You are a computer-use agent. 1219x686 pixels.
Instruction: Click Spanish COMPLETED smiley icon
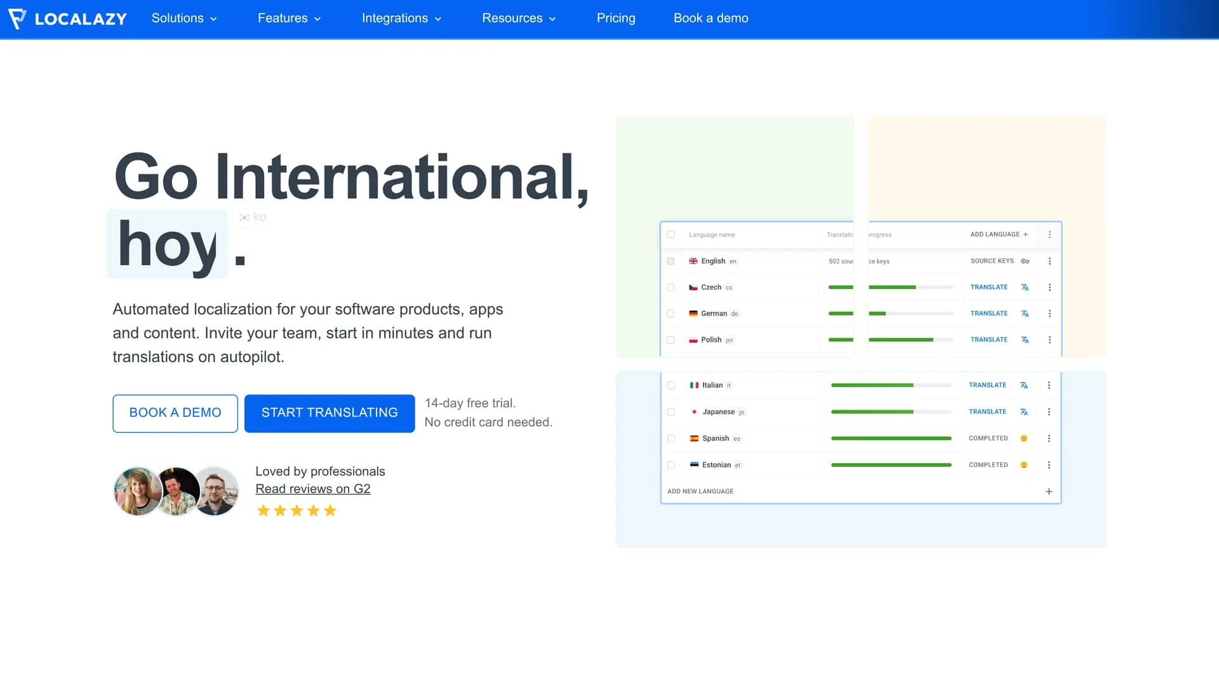point(1023,438)
